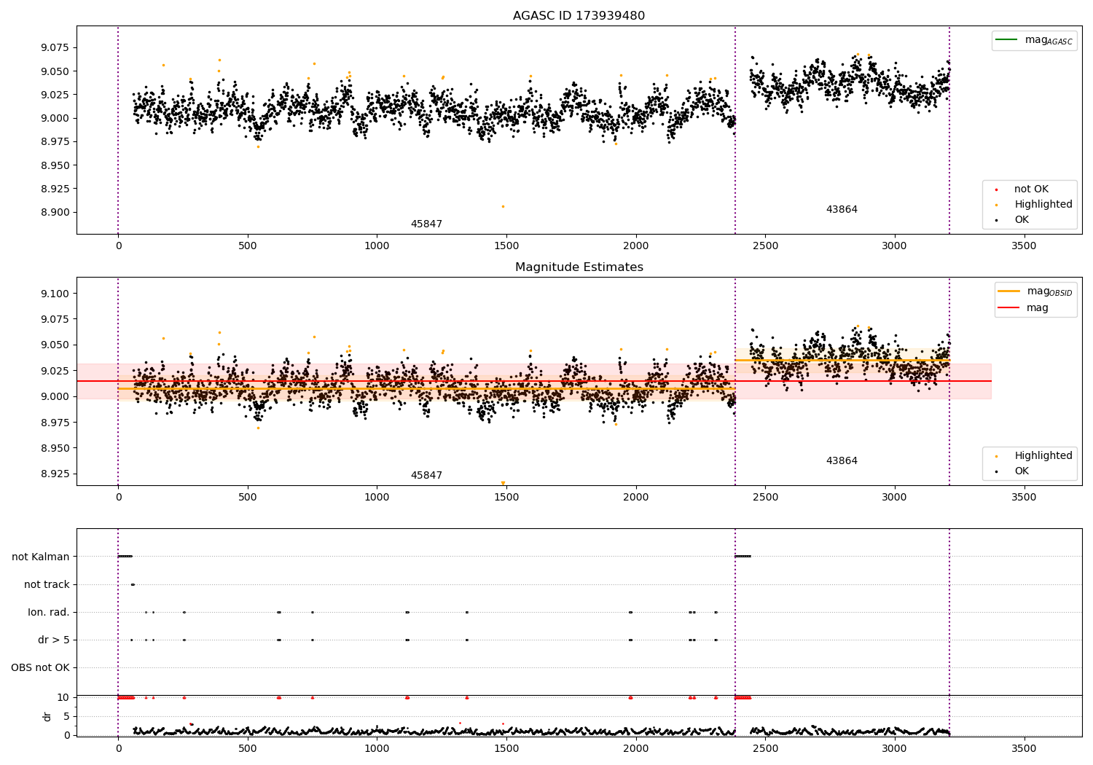Select the mag AGASC legend entry
The width and height of the screenshot is (1093, 765).
point(1034,40)
